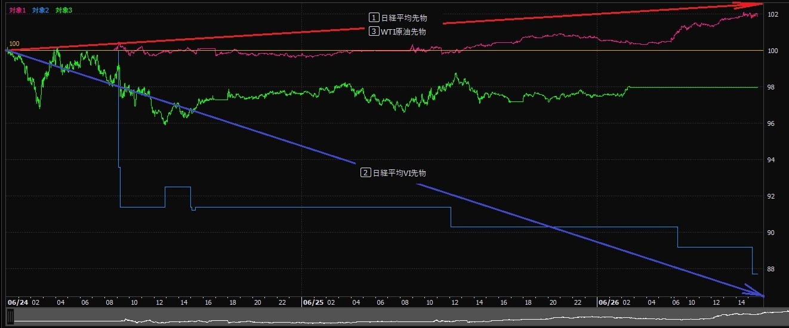Click the 88 value on the price axis

click(772, 269)
